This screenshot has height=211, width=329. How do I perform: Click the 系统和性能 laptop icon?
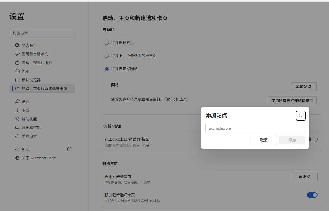pos(17,128)
